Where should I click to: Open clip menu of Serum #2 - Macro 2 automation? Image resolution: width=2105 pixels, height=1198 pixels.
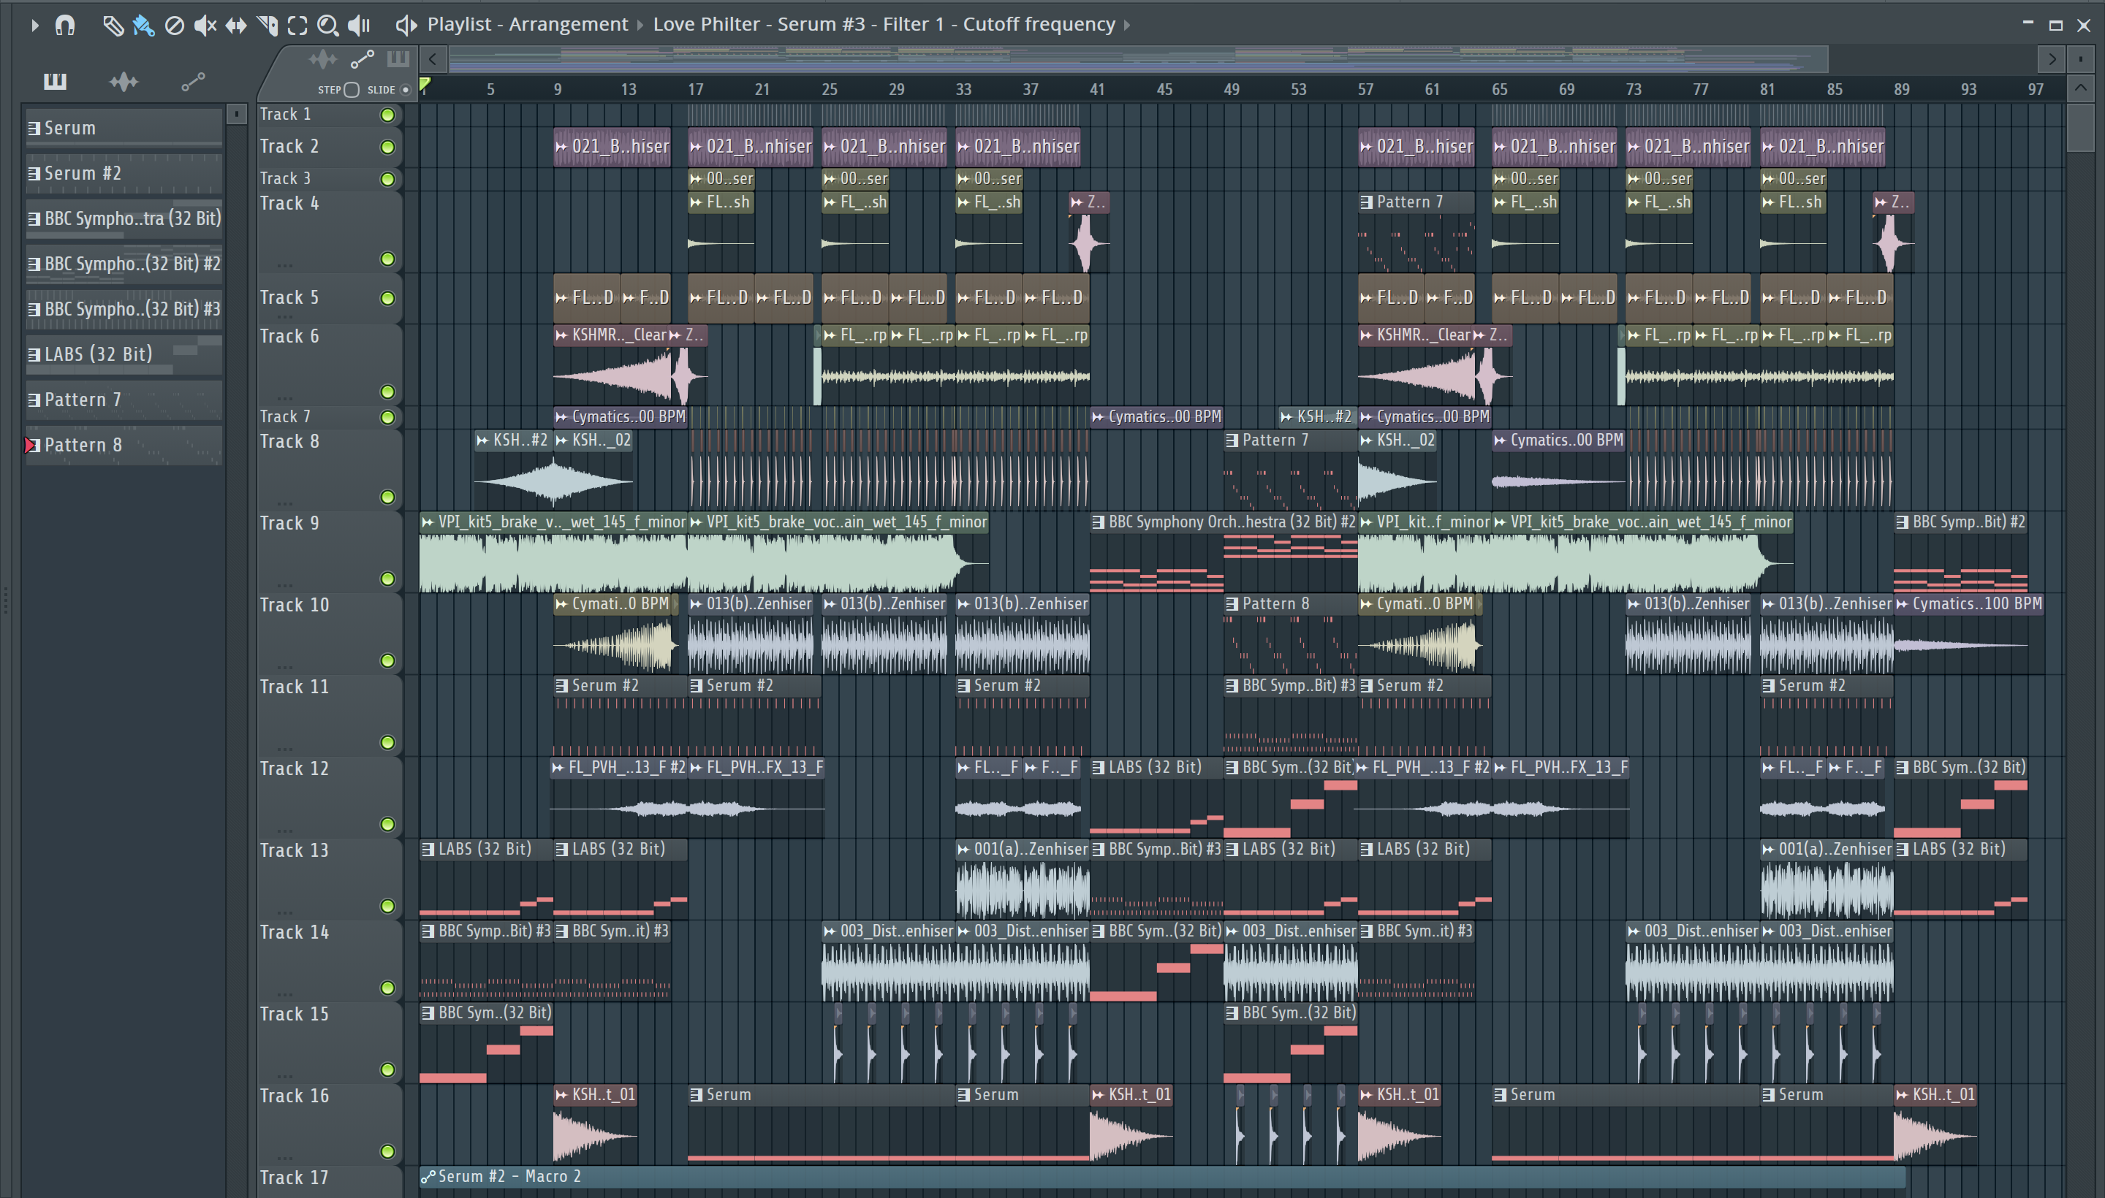[x=428, y=1177]
